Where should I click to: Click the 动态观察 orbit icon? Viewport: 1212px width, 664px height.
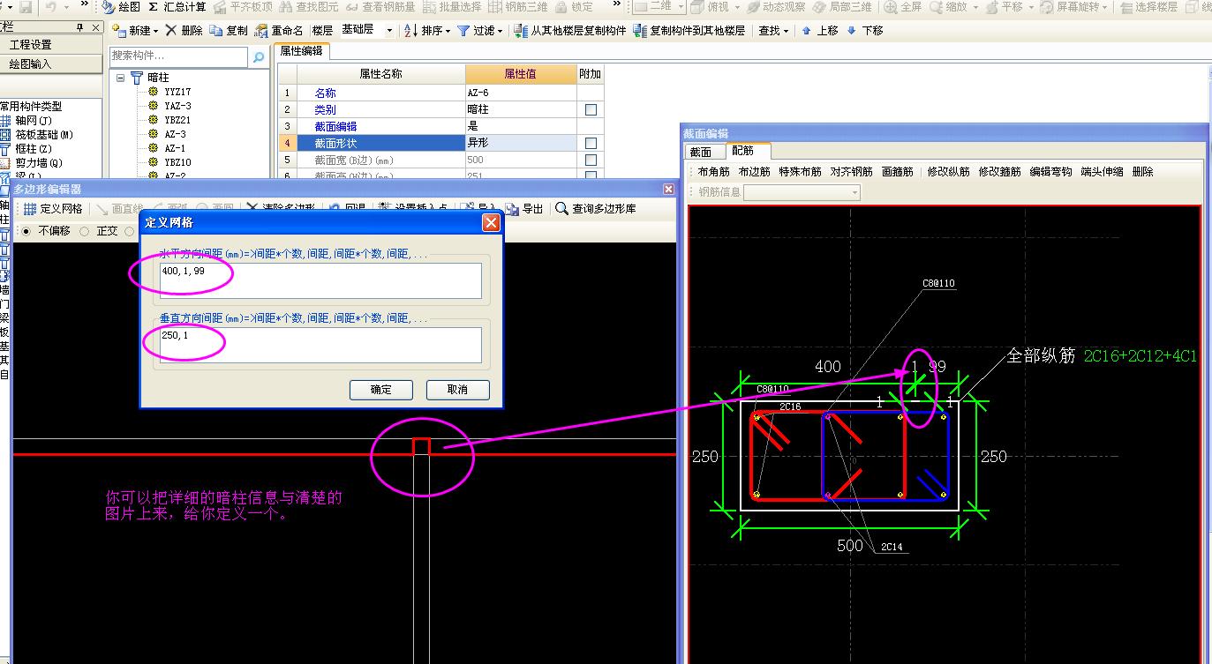[x=754, y=7]
